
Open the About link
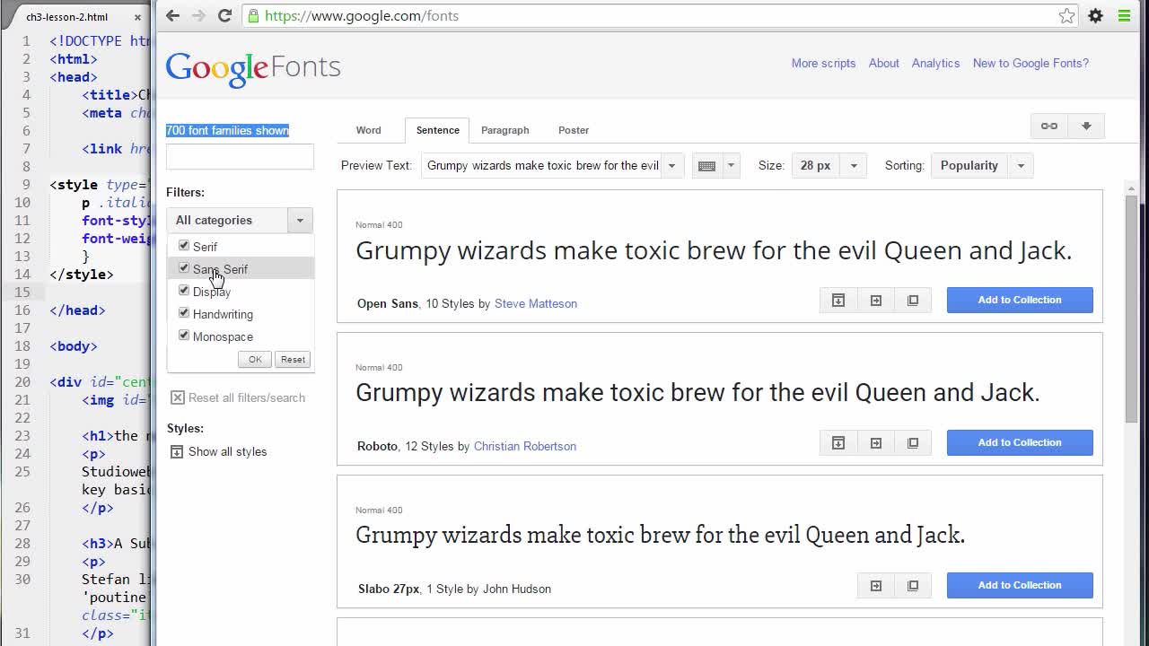tap(883, 64)
